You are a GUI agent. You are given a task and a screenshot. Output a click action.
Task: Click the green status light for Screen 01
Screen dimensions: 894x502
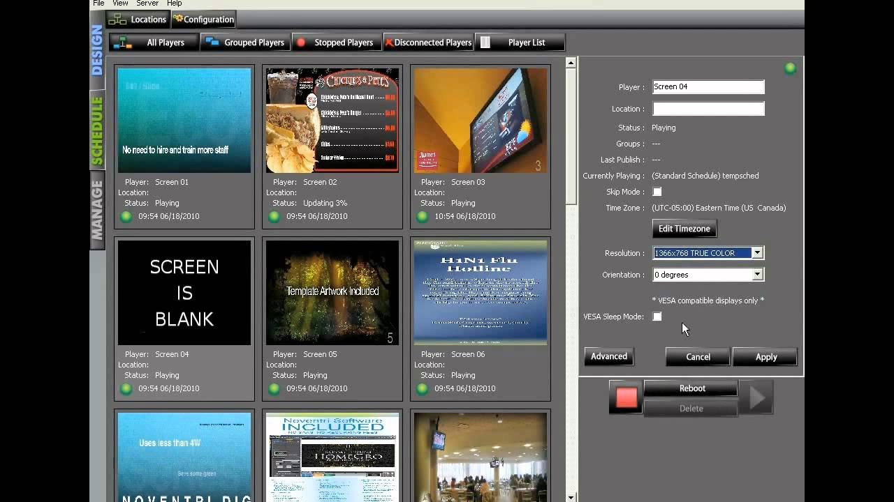[x=126, y=216]
